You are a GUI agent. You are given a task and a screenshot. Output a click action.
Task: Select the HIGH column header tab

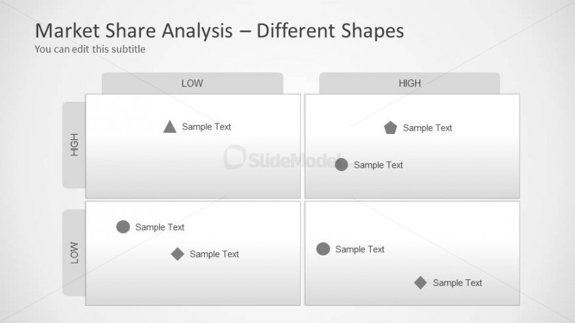click(410, 83)
